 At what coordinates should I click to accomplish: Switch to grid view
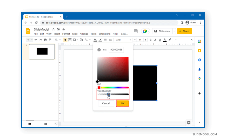point(45,124)
